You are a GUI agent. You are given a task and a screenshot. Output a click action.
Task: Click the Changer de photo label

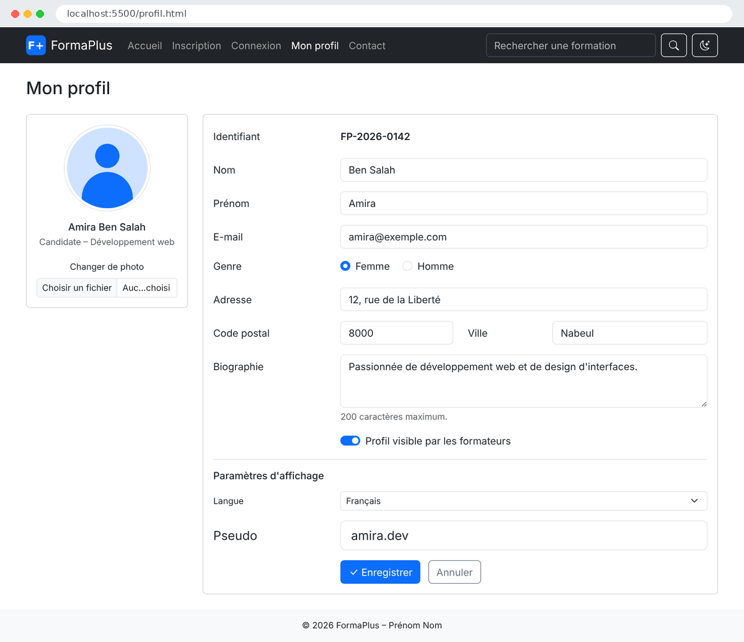[107, 266]
